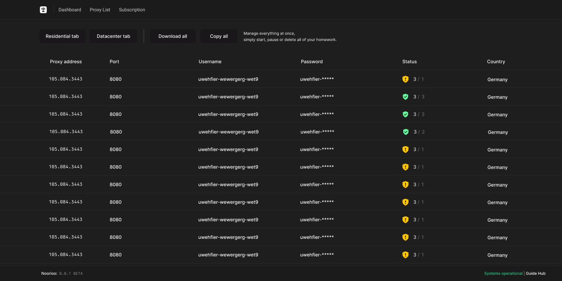Click the yellow warning shield on the first row
Image resolution: width=562 pixels, height=281 pixels.
(405, 79)
